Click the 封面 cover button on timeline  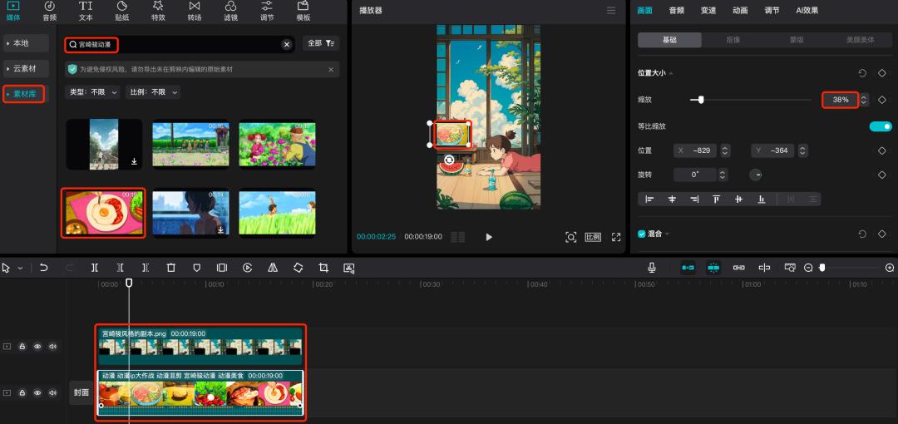[81, 392]
